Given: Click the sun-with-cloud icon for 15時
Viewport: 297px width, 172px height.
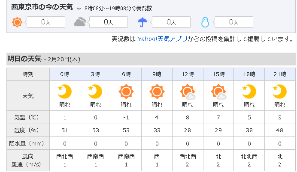Looking at the screenshot, I should tap(218, 92).
